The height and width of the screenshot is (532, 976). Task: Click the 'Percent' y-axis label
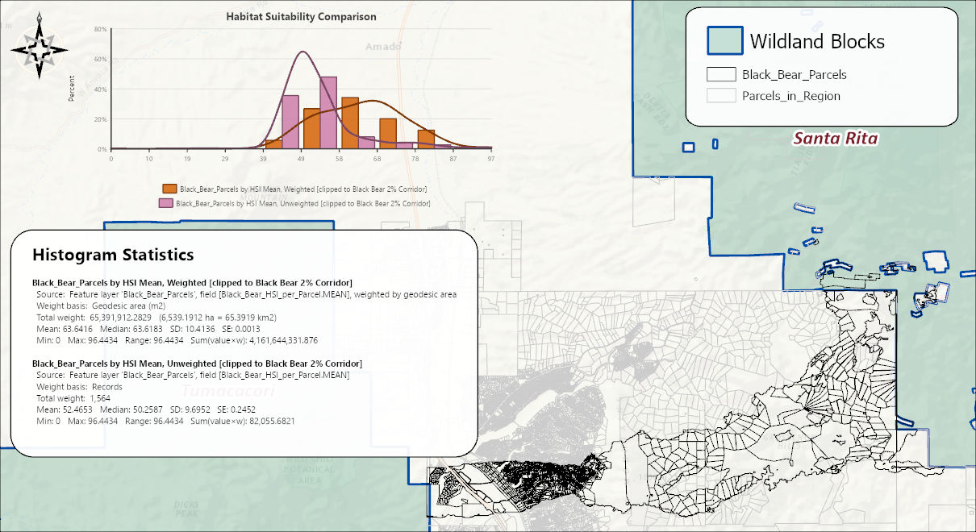pyautogui.click(x=72, y=89)
